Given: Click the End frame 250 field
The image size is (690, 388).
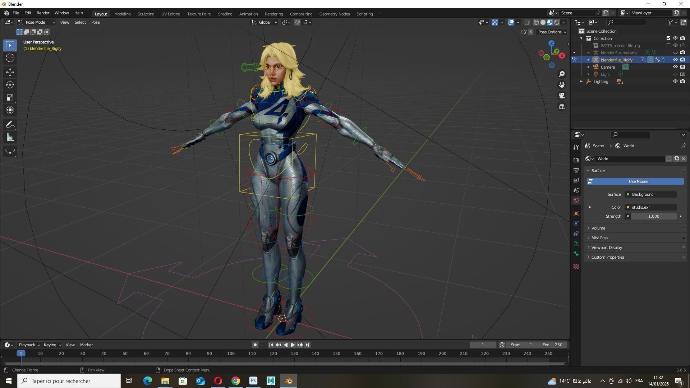Looking at the screenshot, I should (x=552, y=345).
